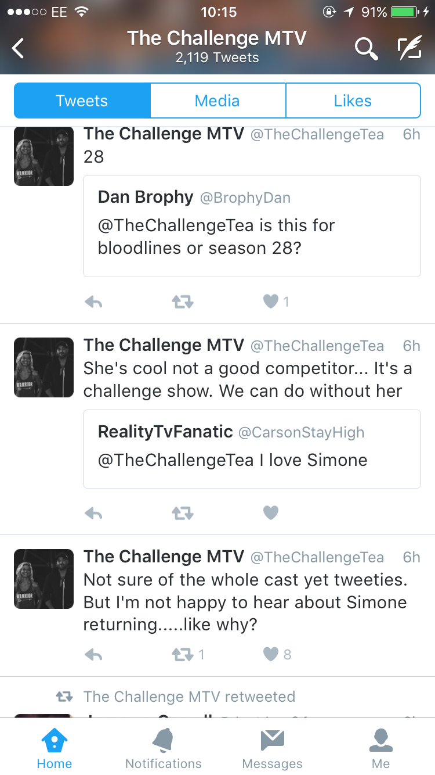Like the tweet with 8 likes

[271, 654]
